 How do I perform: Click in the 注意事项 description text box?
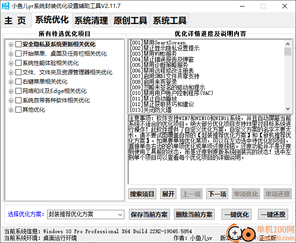pos(210,150)
